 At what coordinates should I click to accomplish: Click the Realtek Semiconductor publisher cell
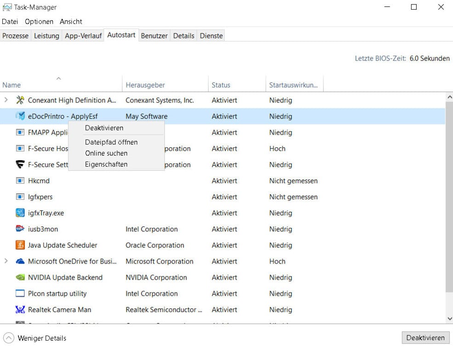164,309
